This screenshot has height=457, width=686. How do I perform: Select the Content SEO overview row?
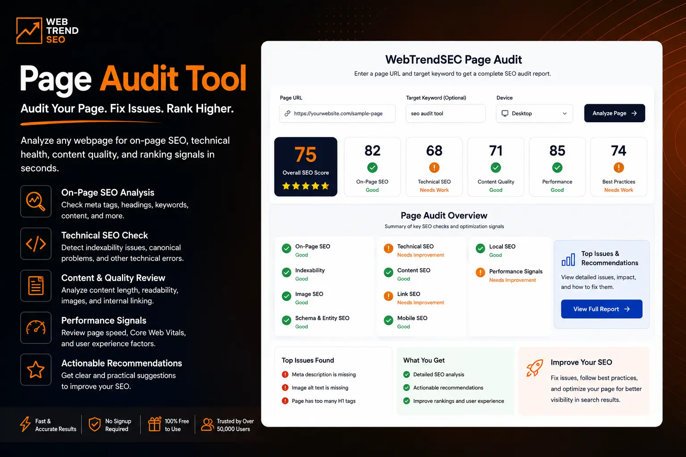tap(407, 274)
